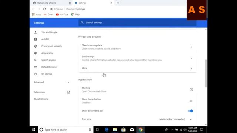237x133 pixels.
Task: Click into Search settings field
Action: click(137, 23)
